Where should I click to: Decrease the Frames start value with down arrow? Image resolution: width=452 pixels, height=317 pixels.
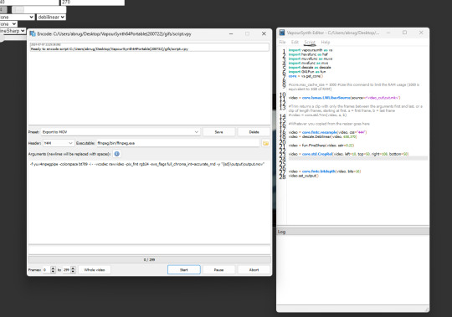coord(53,272)
